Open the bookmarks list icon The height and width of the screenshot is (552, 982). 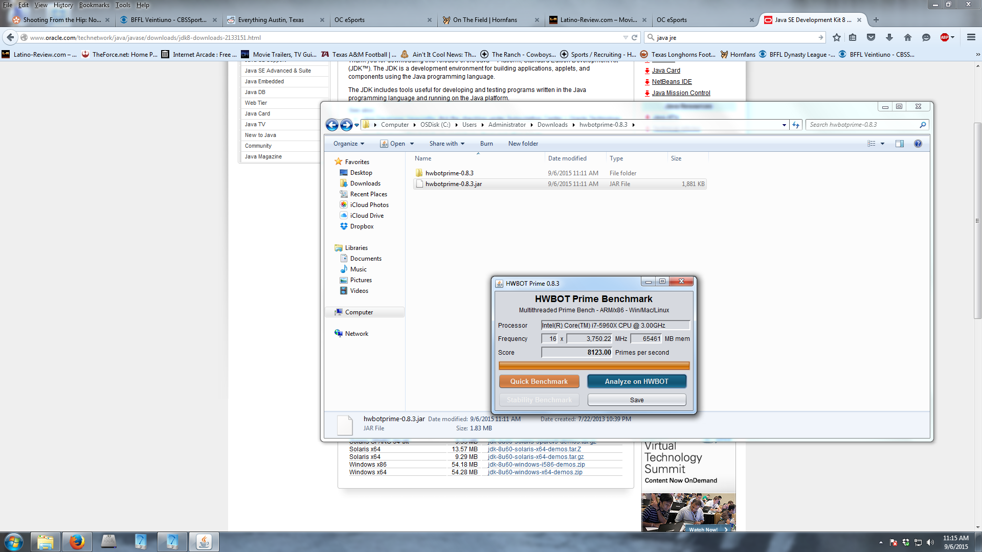click(x=853, y=37)
